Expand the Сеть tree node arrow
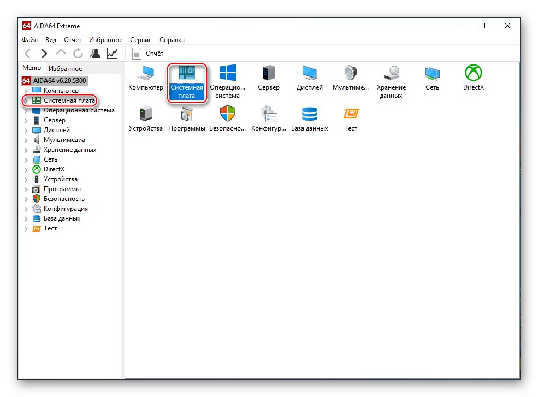 26,160
